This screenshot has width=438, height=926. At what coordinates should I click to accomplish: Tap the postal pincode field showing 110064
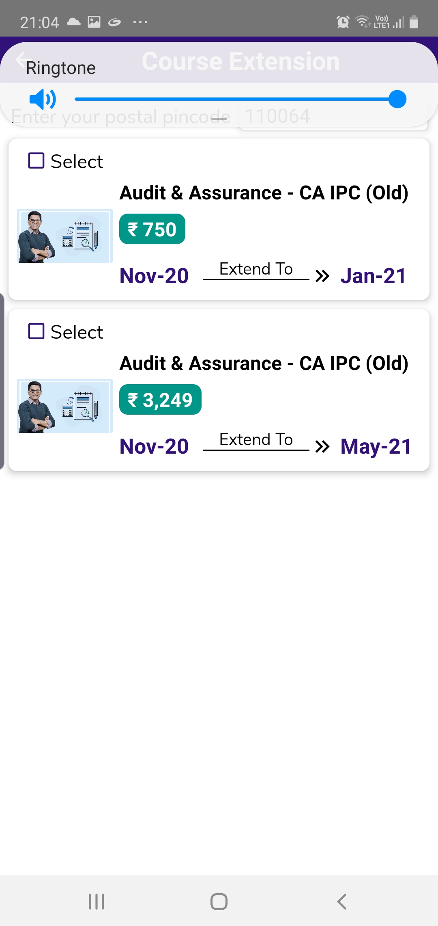(333, 117)
